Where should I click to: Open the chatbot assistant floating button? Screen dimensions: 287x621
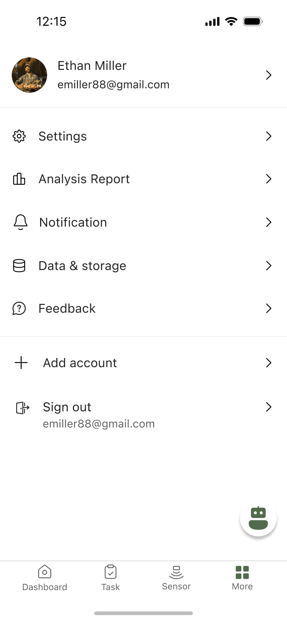click(x=258, y=518)
